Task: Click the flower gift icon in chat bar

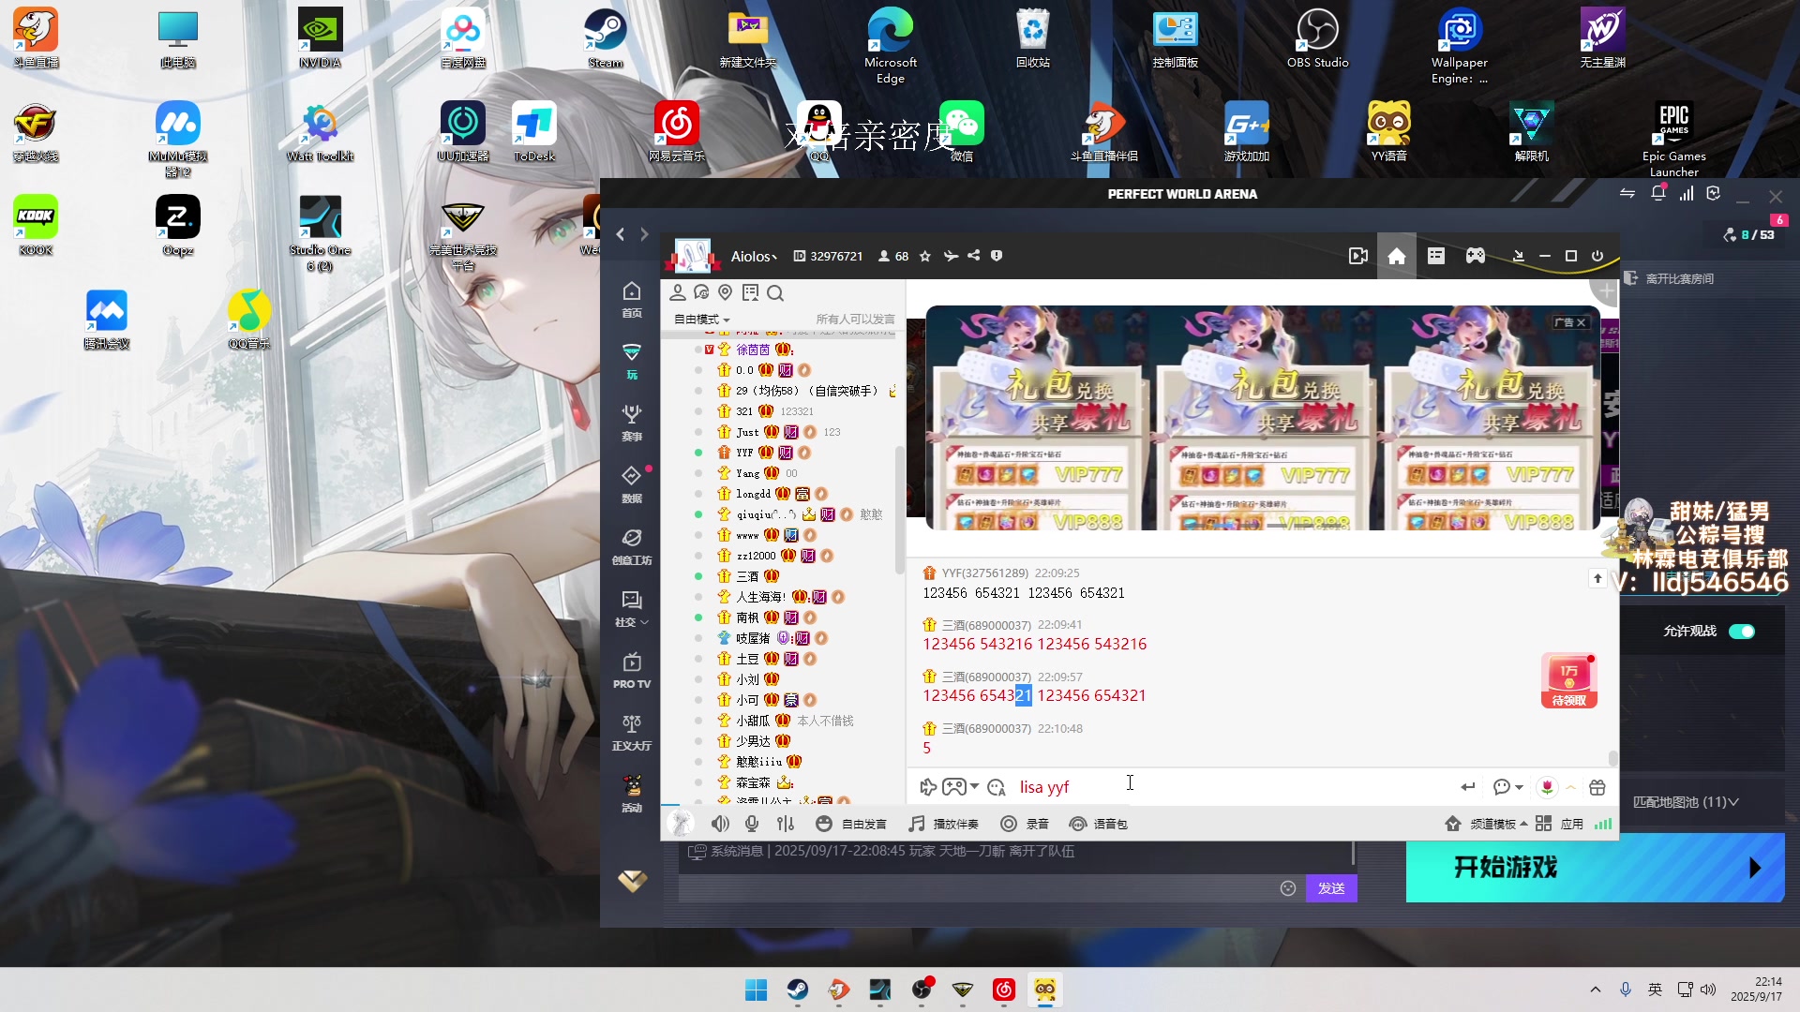Action: click(1547, 787)
